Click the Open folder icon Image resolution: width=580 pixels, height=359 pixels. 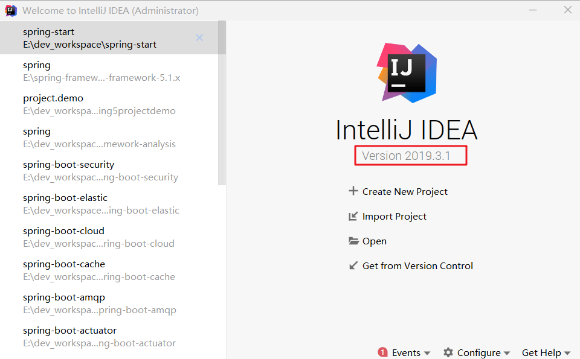pyautogui.click(x=353, y=241)
